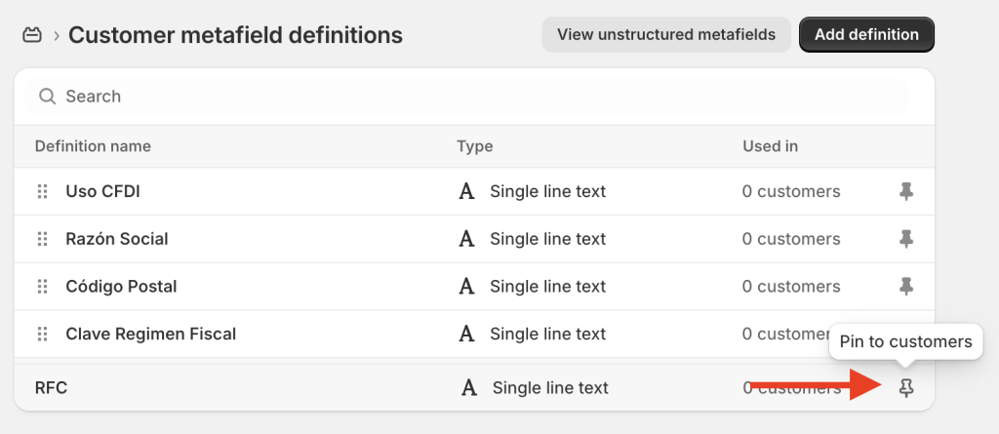Open the Clave Regimen Fiscal definition
Image resolution: width=999 pixels, height=434 pixels.
coord(150,334)
